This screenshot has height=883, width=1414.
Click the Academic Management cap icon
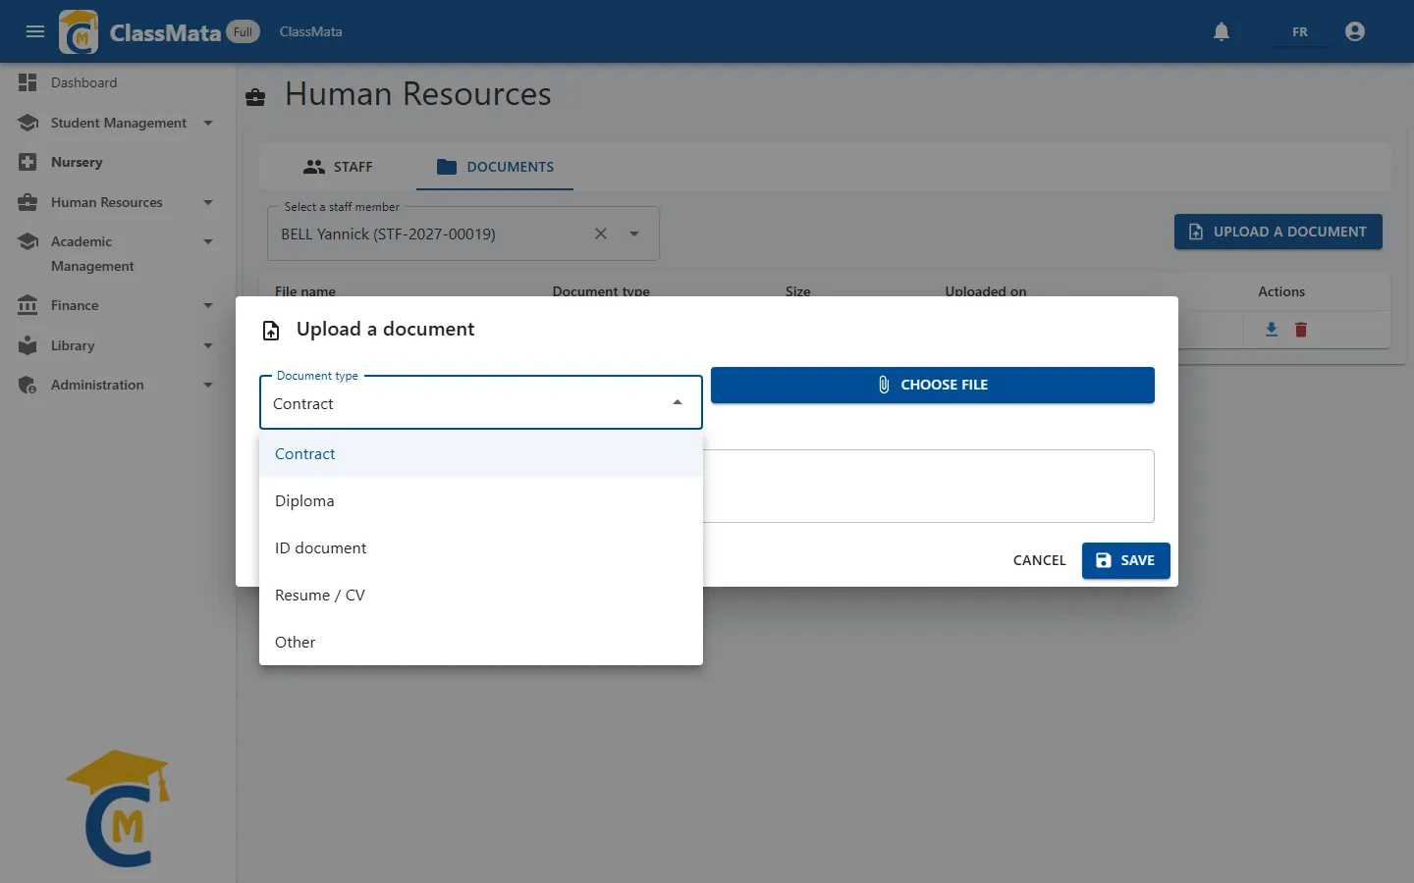click(x=27, y=241)
